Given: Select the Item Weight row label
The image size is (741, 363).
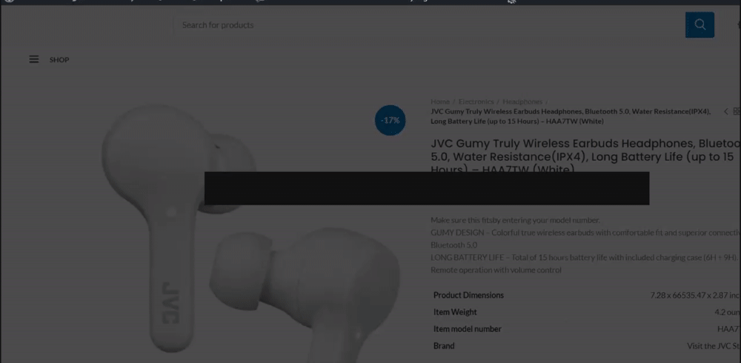Looking at the screenshot, I should click(455, 312).
